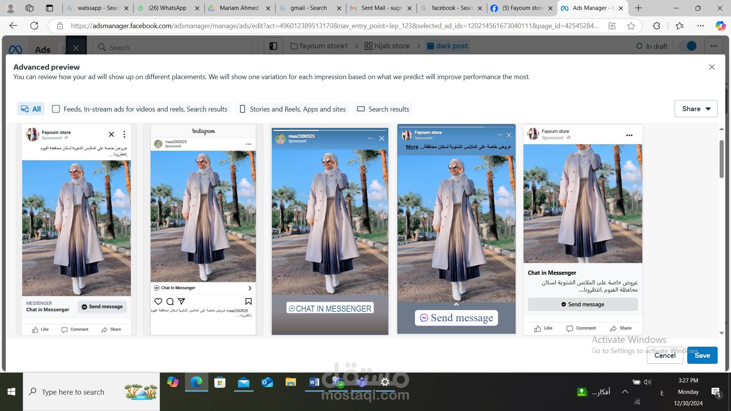
Task: Click More link in Facebook story caption
Action: (x=412, y=147)
